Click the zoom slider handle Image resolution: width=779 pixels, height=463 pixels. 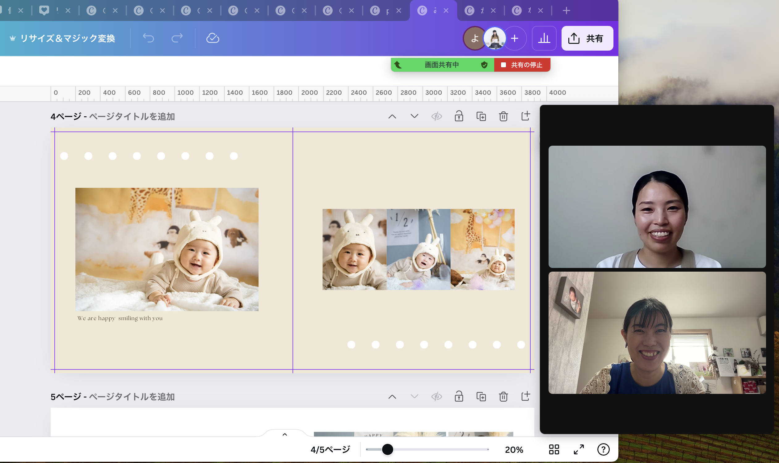(387, 450)
